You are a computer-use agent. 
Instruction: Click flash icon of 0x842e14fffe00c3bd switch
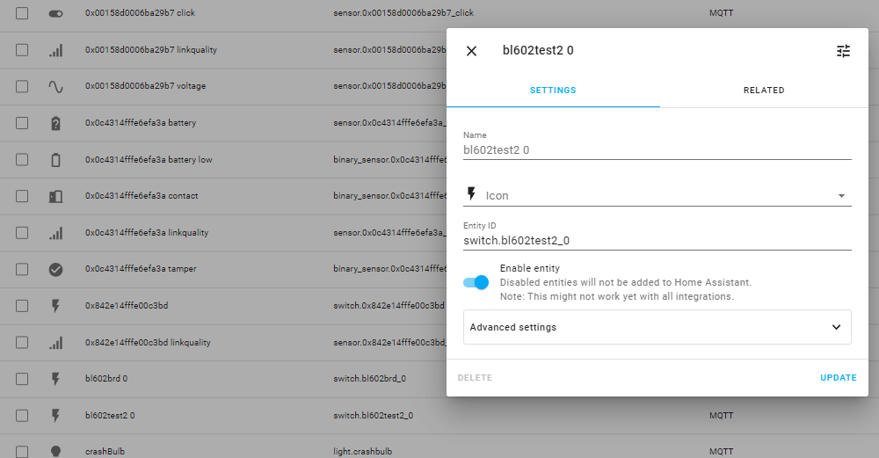[x=55, y=306]
